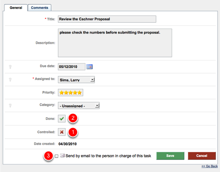This screenshot has width=220, height=172.
Task: Open the Assigned to dropdown showing Sims, Larry
Action: click(76, 80)
